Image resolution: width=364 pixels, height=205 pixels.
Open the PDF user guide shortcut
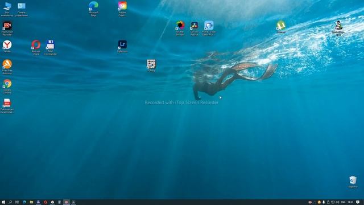(x=7, y=106)
